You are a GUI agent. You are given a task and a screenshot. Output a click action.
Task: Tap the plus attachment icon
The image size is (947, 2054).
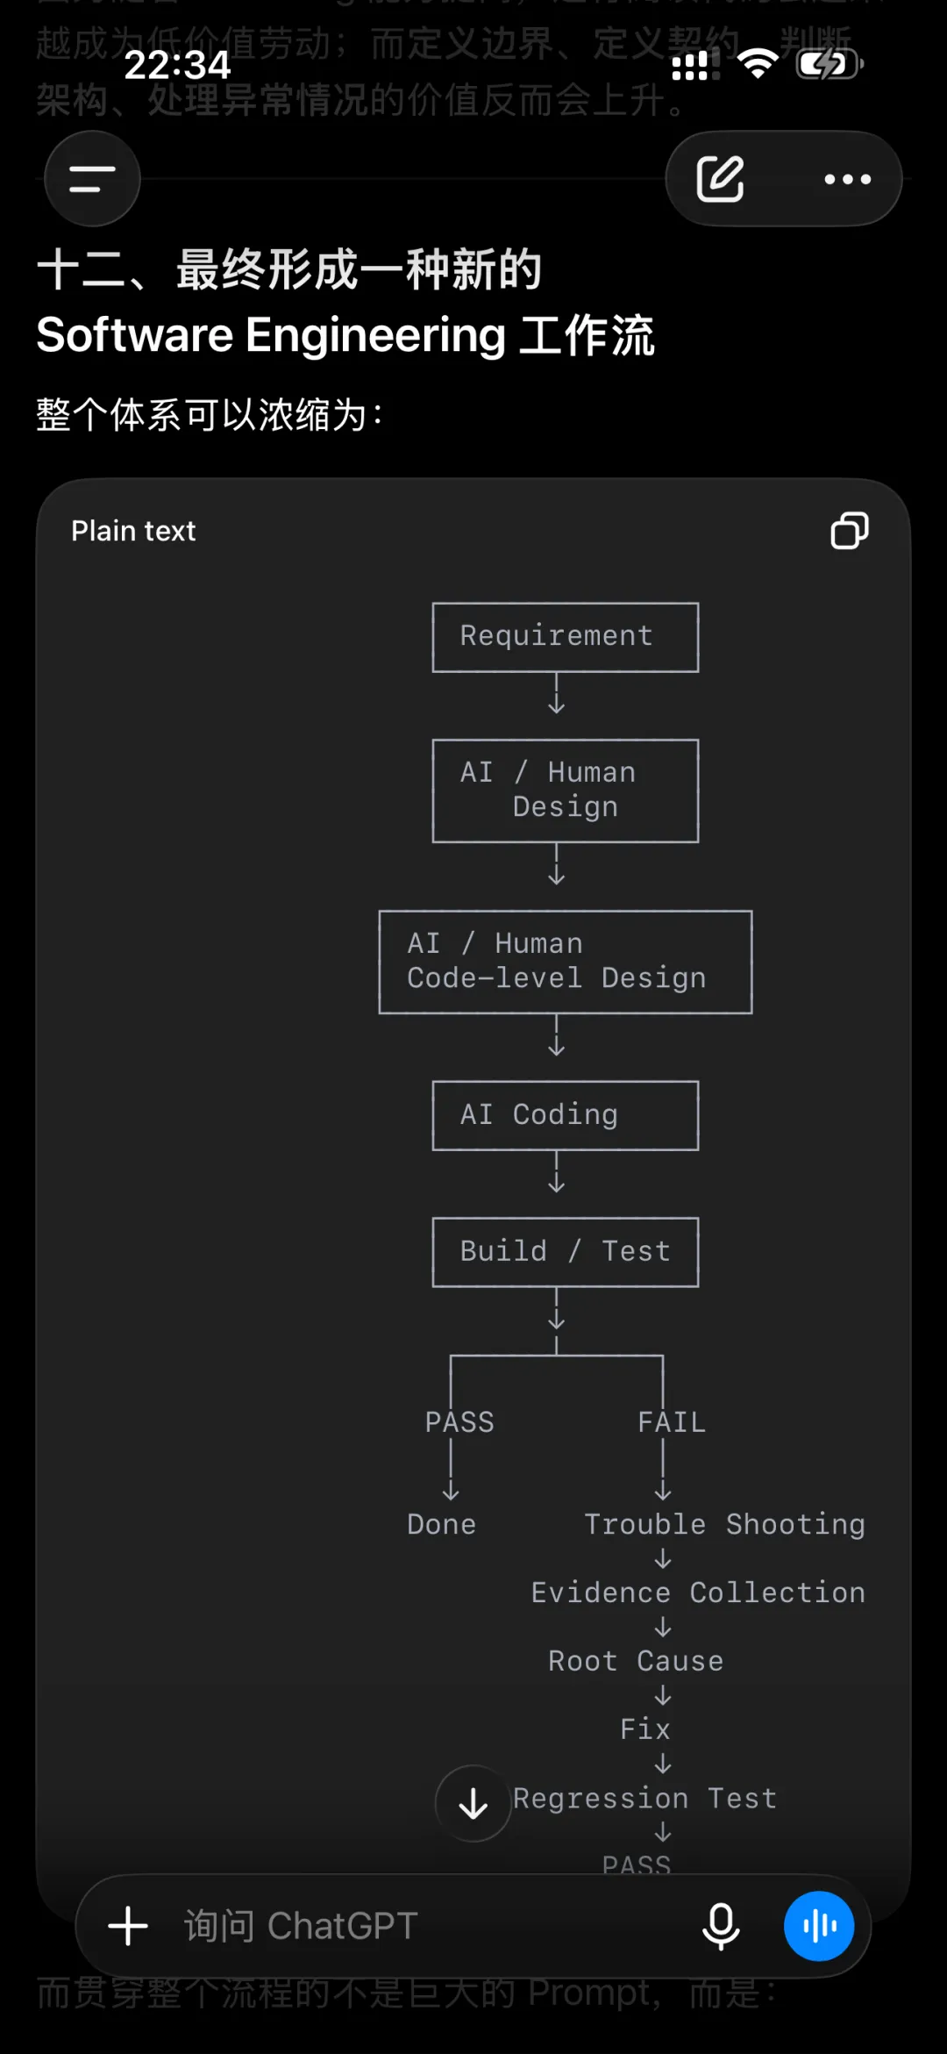[x=128, y=1926]
